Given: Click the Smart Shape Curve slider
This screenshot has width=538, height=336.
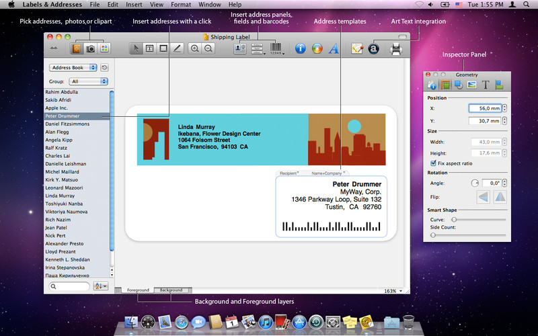Looking at the screenshot, I should (x=479, y=220).
